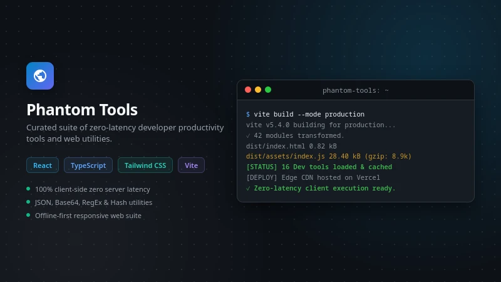Click the yellow minimize dot in terminal
The width and height of the screenshot is (501, 282).
click(x=258, y=90)
